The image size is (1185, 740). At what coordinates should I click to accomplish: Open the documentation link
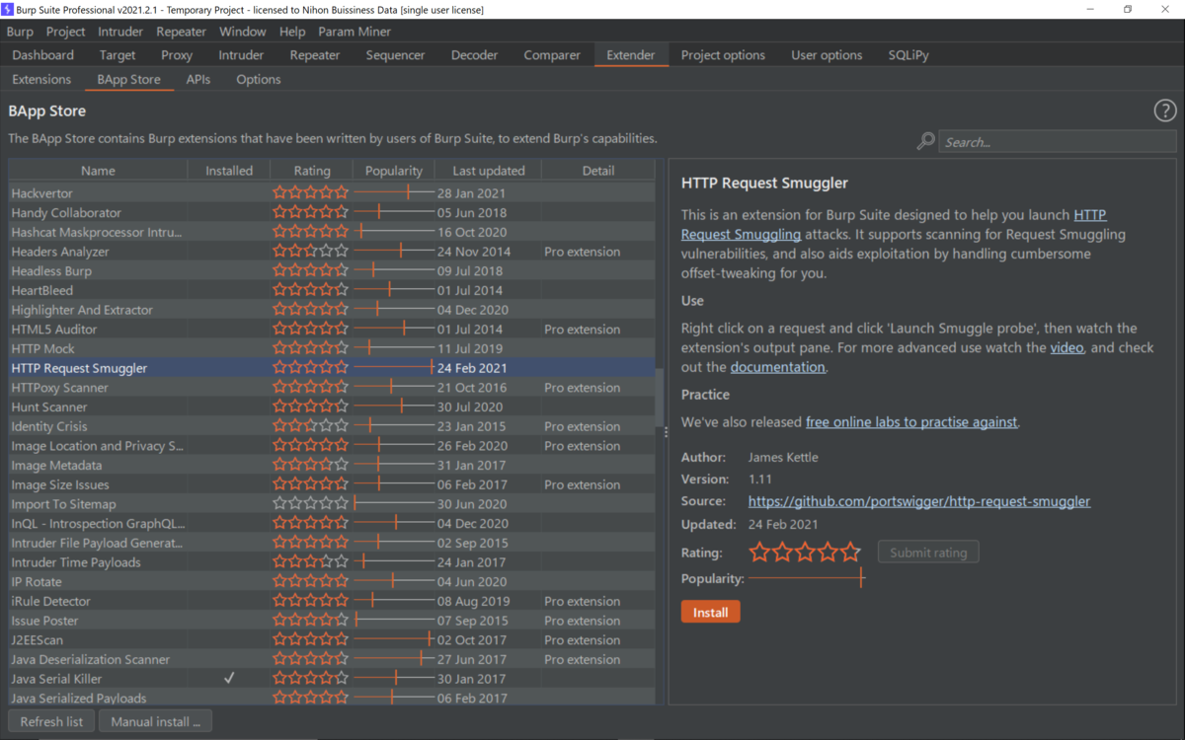[x=777, y=367]
